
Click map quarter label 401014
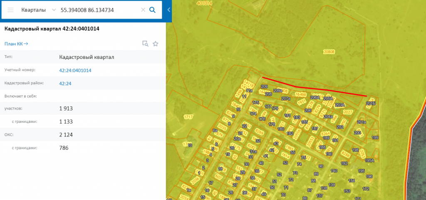click(204, 3)
